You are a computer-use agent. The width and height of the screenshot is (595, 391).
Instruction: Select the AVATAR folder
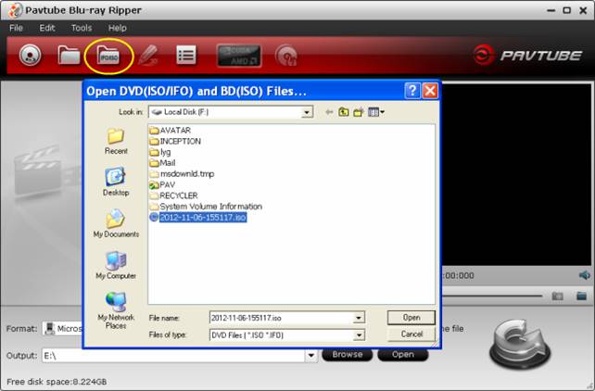click(170, 131)
